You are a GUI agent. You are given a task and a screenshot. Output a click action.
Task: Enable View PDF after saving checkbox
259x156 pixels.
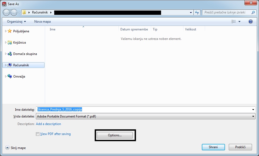(38, 134)
